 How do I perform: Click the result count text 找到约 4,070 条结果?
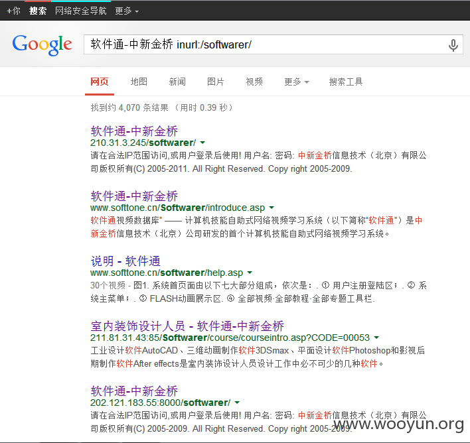(129, 107)
